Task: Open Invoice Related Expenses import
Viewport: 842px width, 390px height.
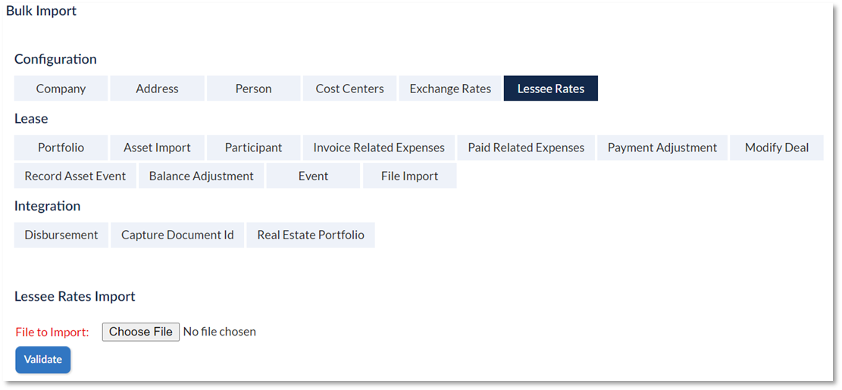Action: pos(379,148)
